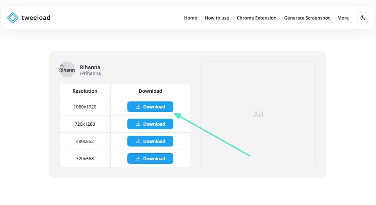Click the @rihanna handle
This screenshot has width=376, height=205.
click(90, 73)
